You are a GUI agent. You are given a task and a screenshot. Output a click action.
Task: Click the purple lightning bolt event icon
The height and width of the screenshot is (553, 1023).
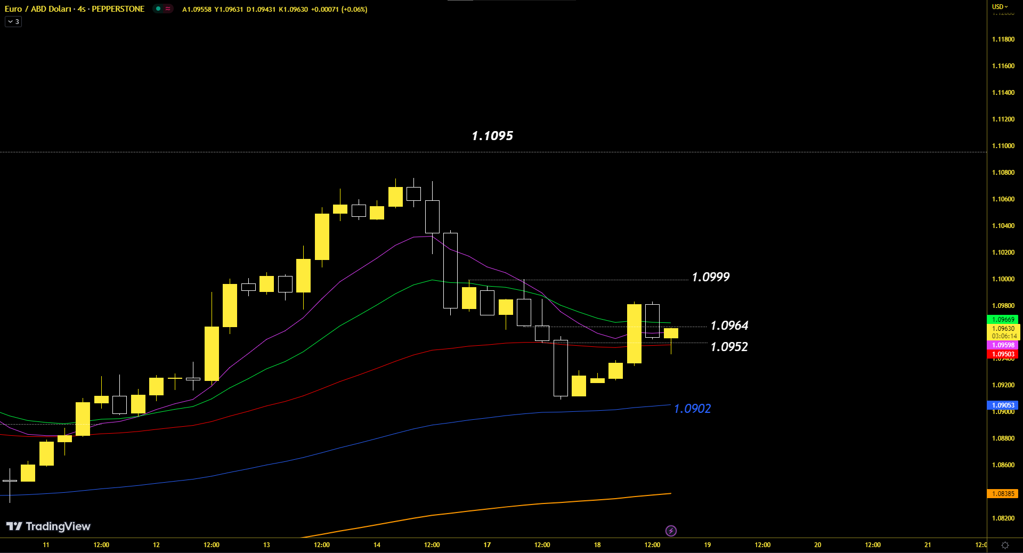[x=671, y=531]
